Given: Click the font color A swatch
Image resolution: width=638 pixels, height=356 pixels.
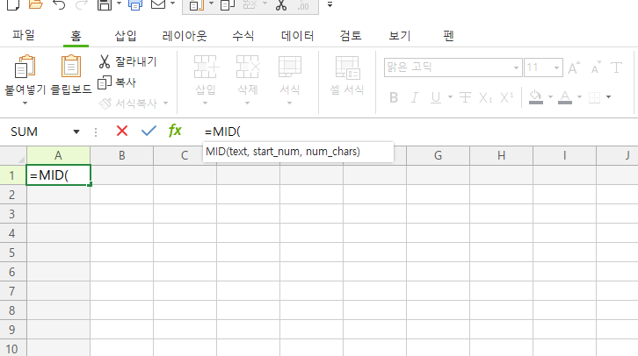Looking at the screenshot, I should [565, 97].
